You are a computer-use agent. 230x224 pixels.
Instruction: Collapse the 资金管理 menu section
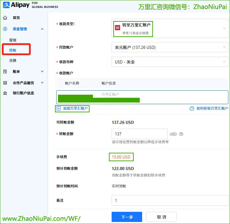point(42,29)
